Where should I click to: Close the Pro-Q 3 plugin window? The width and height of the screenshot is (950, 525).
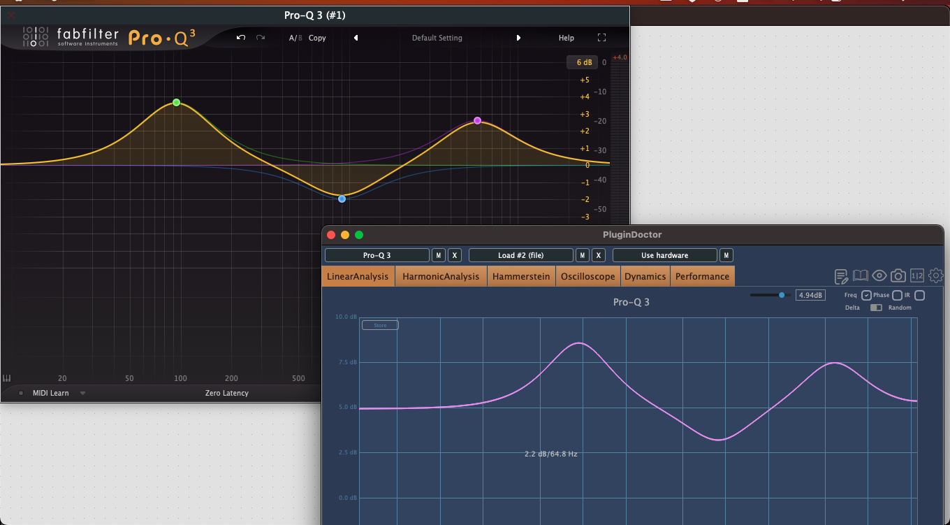[x=10, y=15]
